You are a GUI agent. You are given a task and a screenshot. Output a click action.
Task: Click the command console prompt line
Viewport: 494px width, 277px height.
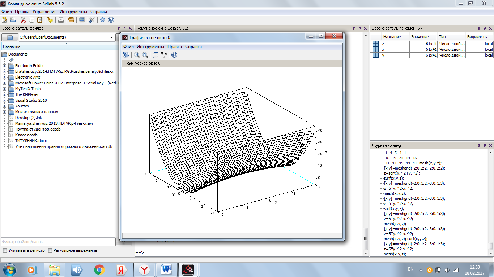(250, 252)
